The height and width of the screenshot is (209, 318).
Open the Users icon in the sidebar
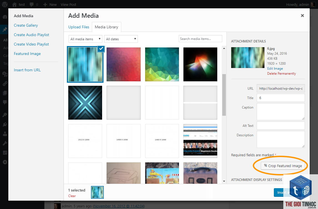(x=5, y=134)
